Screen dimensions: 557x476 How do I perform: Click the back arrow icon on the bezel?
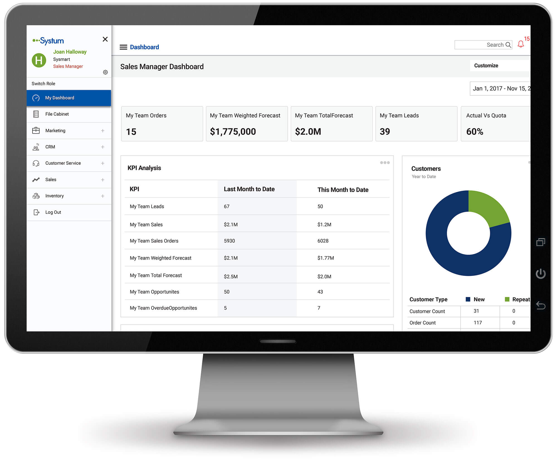click(541, 305)
